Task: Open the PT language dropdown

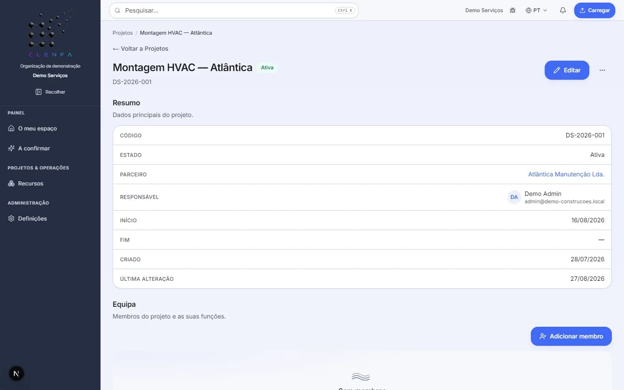Action: tap(536, 10)
